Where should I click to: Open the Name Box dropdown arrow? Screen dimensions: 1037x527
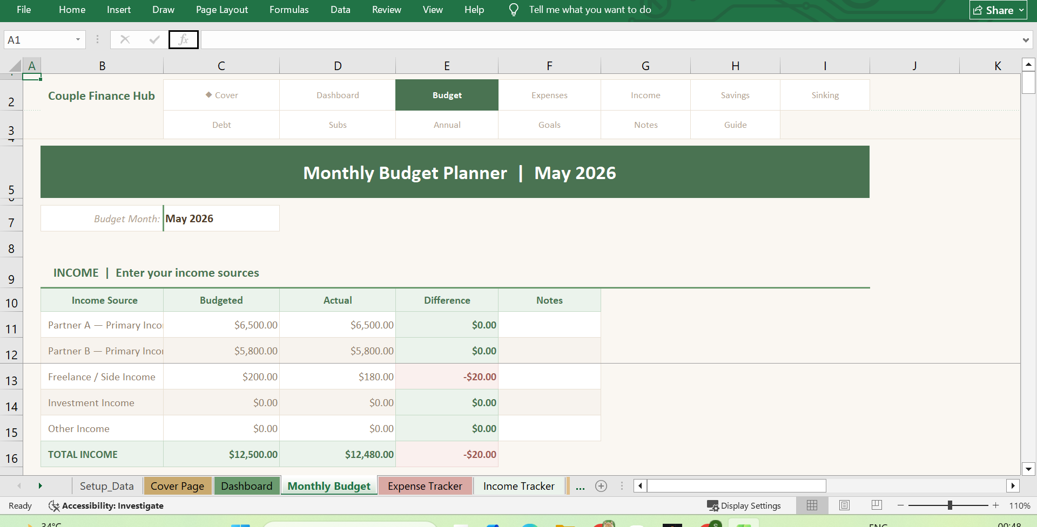click(x=78, y=39)
